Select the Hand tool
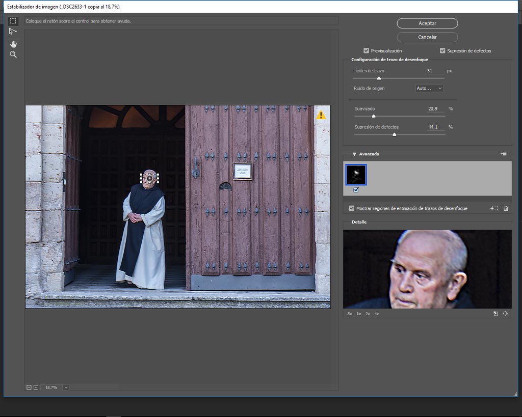 click(13, 44)
